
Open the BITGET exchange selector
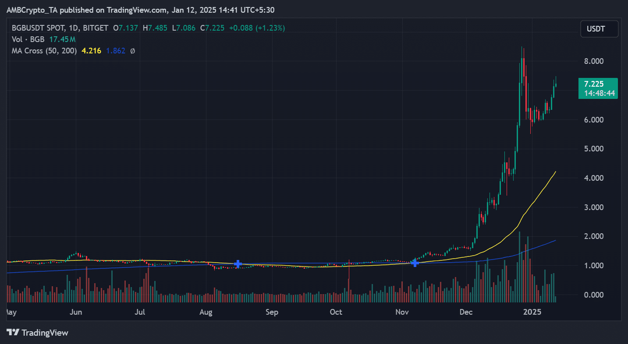[95, 28]
